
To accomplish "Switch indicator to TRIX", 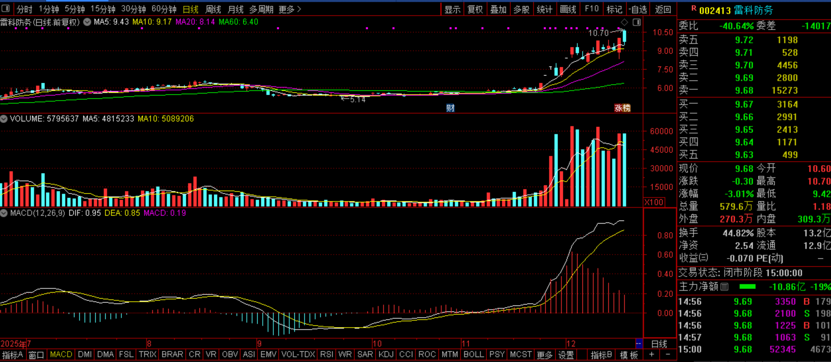I will [147, 354].
